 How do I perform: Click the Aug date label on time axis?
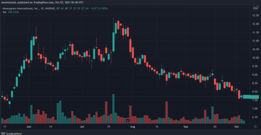133,127
